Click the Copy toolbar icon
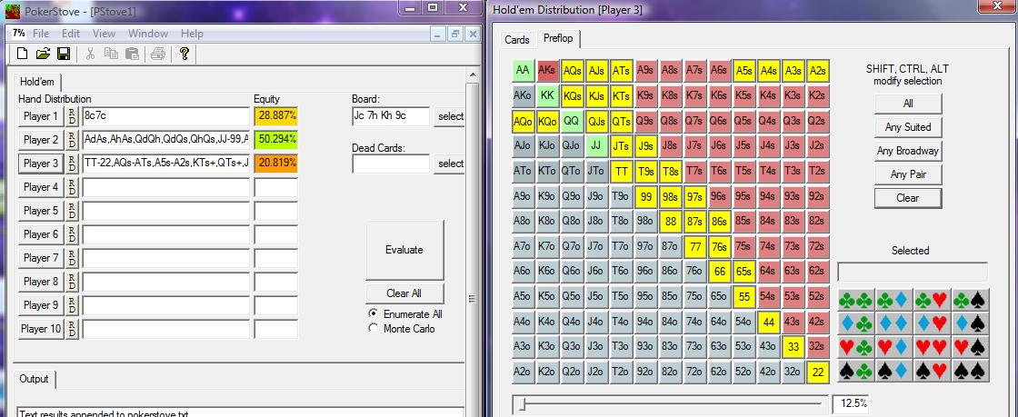Image resolution: width=1018 pixels, height=417 pixels. point(111,54)
